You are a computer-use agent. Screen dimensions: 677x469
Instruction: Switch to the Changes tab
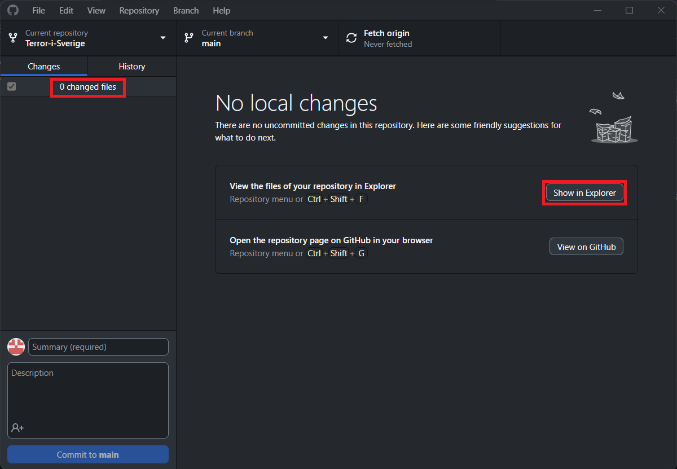(44, 66)
